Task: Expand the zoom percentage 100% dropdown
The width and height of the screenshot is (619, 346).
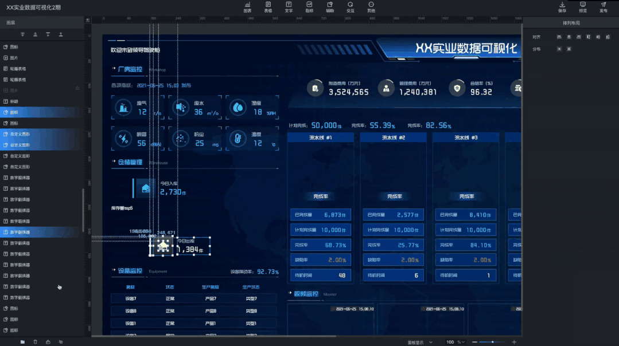Action: pyautogui.click(x=460, y=342)
